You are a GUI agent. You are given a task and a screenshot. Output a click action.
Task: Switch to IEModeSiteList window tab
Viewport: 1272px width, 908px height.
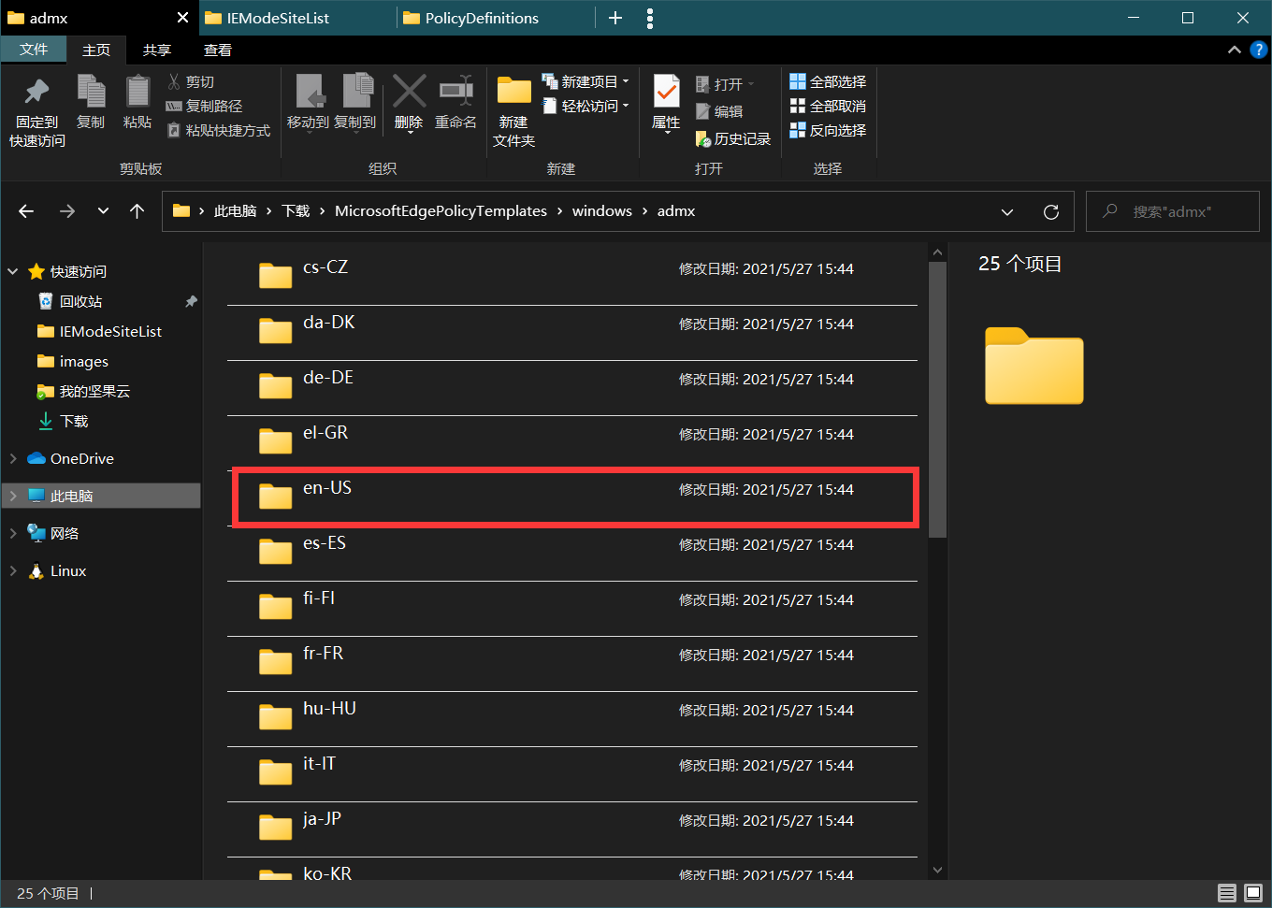(296, 18)
